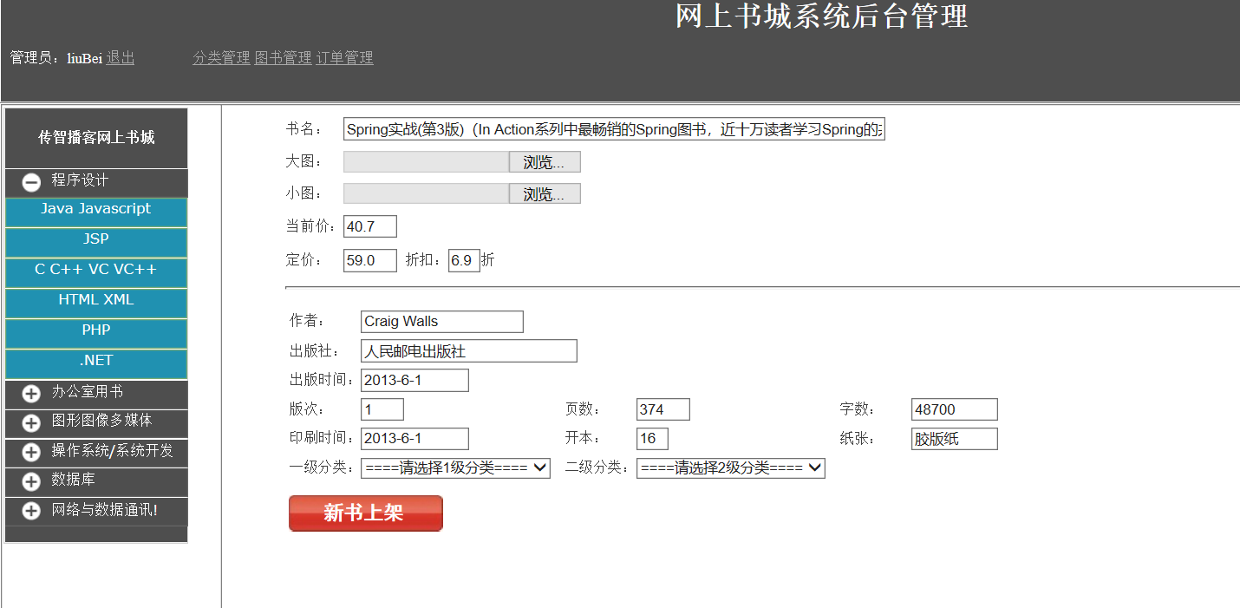Click the 办公室用书 category label
Screen dimensions: 1240x608
point(87,392)
